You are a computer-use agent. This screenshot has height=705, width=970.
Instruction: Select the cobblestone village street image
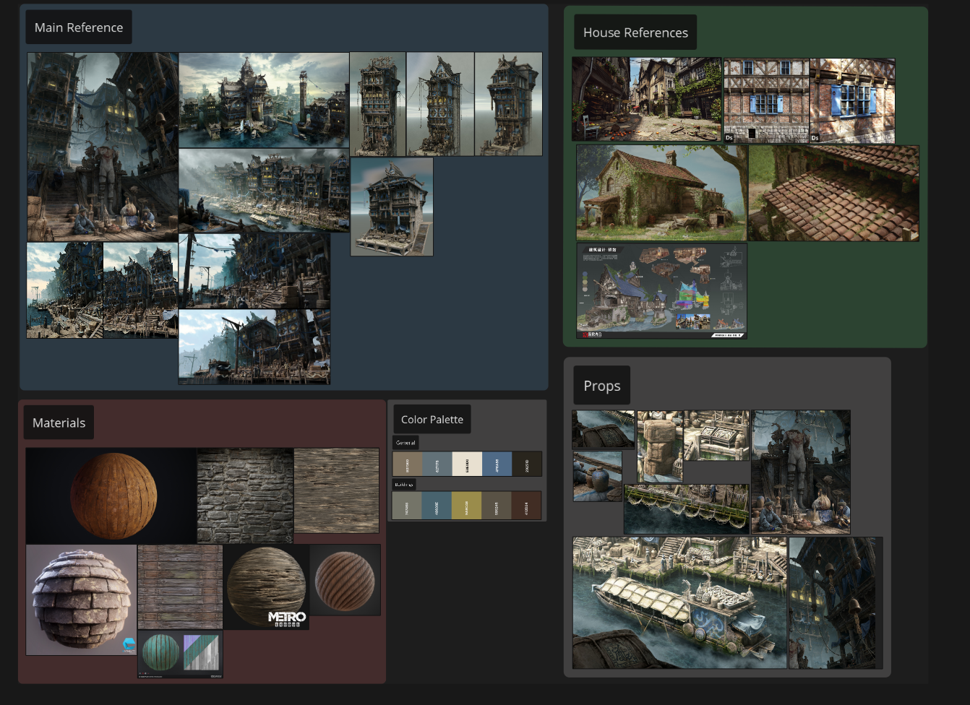(x=647, y=99)
